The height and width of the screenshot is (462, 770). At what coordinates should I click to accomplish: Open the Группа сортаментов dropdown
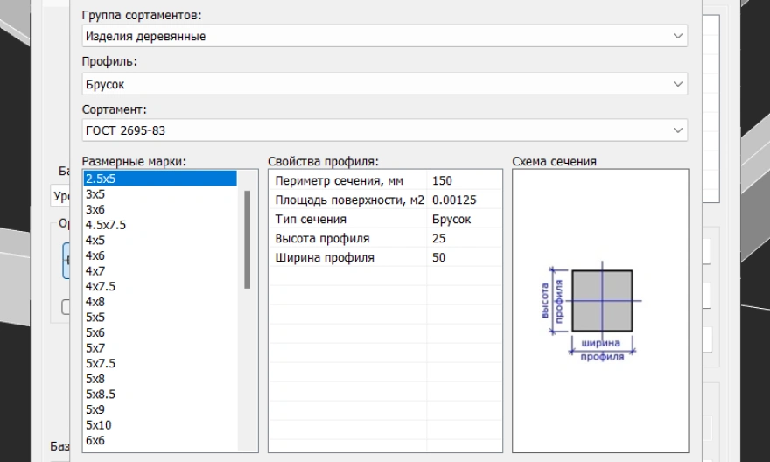click(385, 36)
